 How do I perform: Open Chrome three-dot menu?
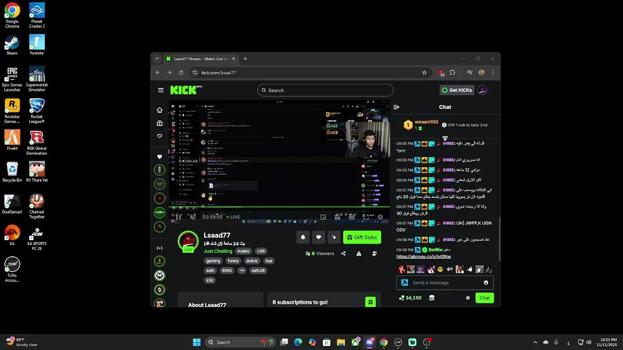tap(493, 72)
